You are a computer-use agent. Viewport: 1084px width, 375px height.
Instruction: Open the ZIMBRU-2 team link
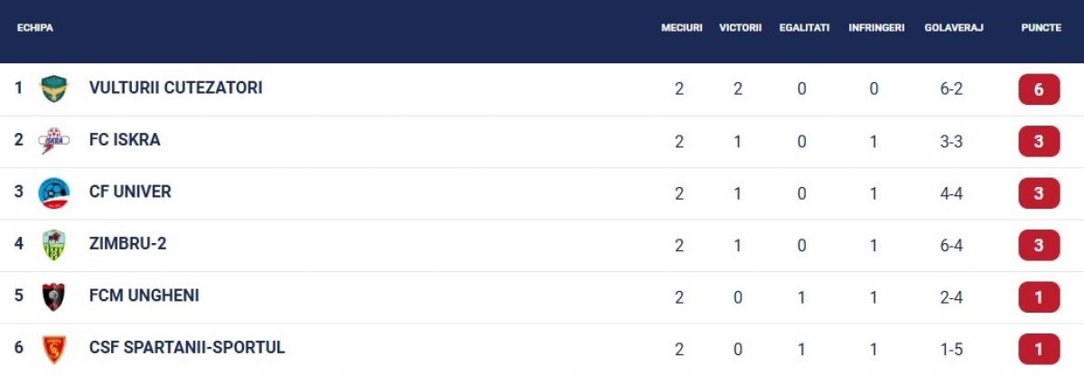click(128, 244)
